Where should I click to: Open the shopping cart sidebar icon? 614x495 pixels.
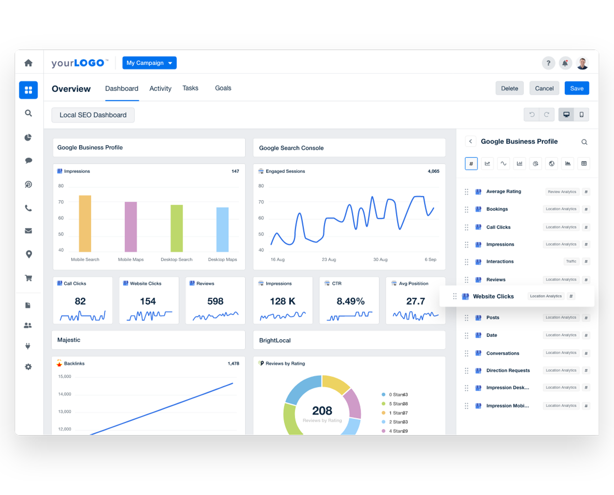tap(28, 278)
